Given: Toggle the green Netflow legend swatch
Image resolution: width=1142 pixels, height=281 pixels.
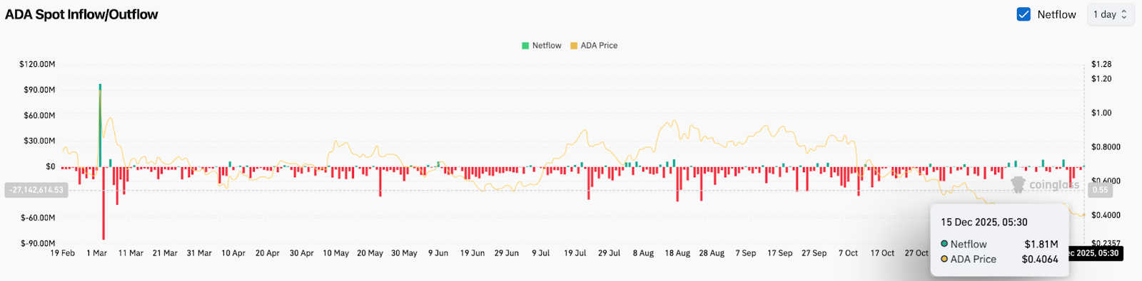Looking at the screenshot, I should click(525, 46).
